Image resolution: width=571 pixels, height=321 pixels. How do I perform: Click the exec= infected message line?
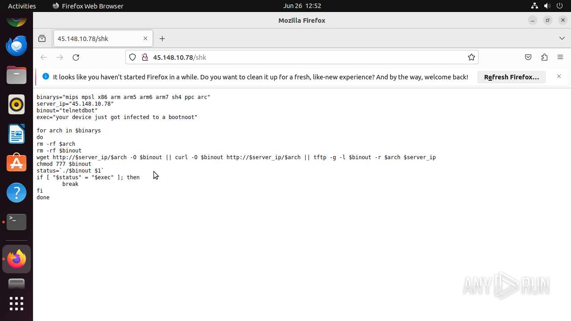(117, 117)
